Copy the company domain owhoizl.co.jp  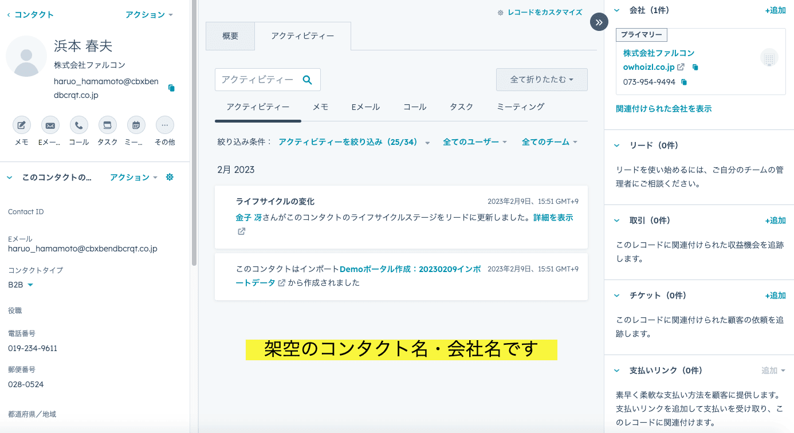[695, 67]
